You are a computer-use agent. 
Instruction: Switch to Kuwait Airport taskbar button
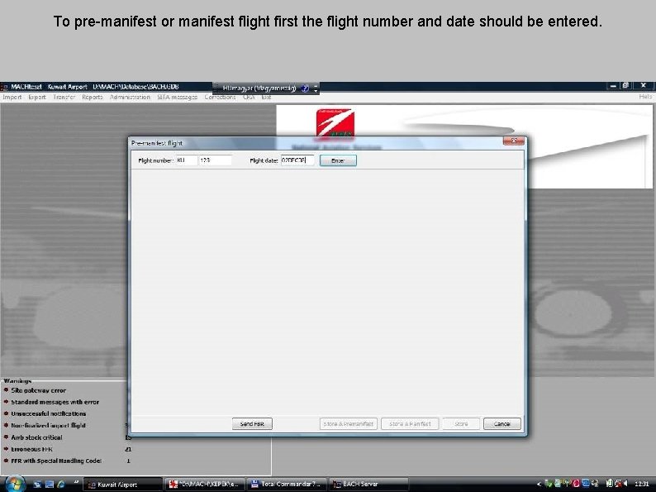coord(123,484)
